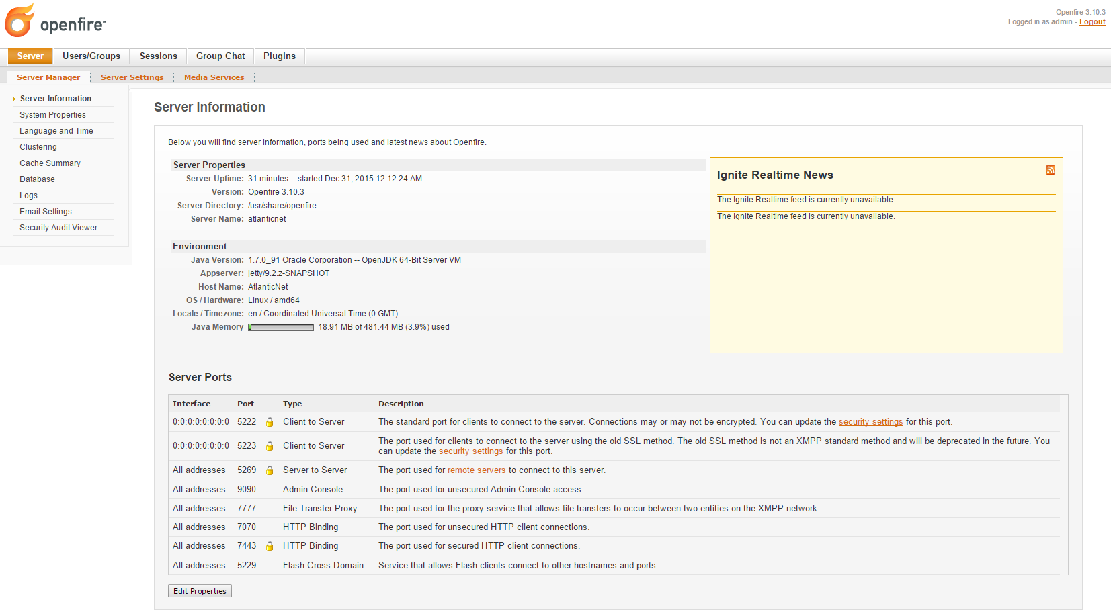This screenshot has height=614, width=1111.
Task: Click the host name AtlanticNet
Action: (268, 287)
